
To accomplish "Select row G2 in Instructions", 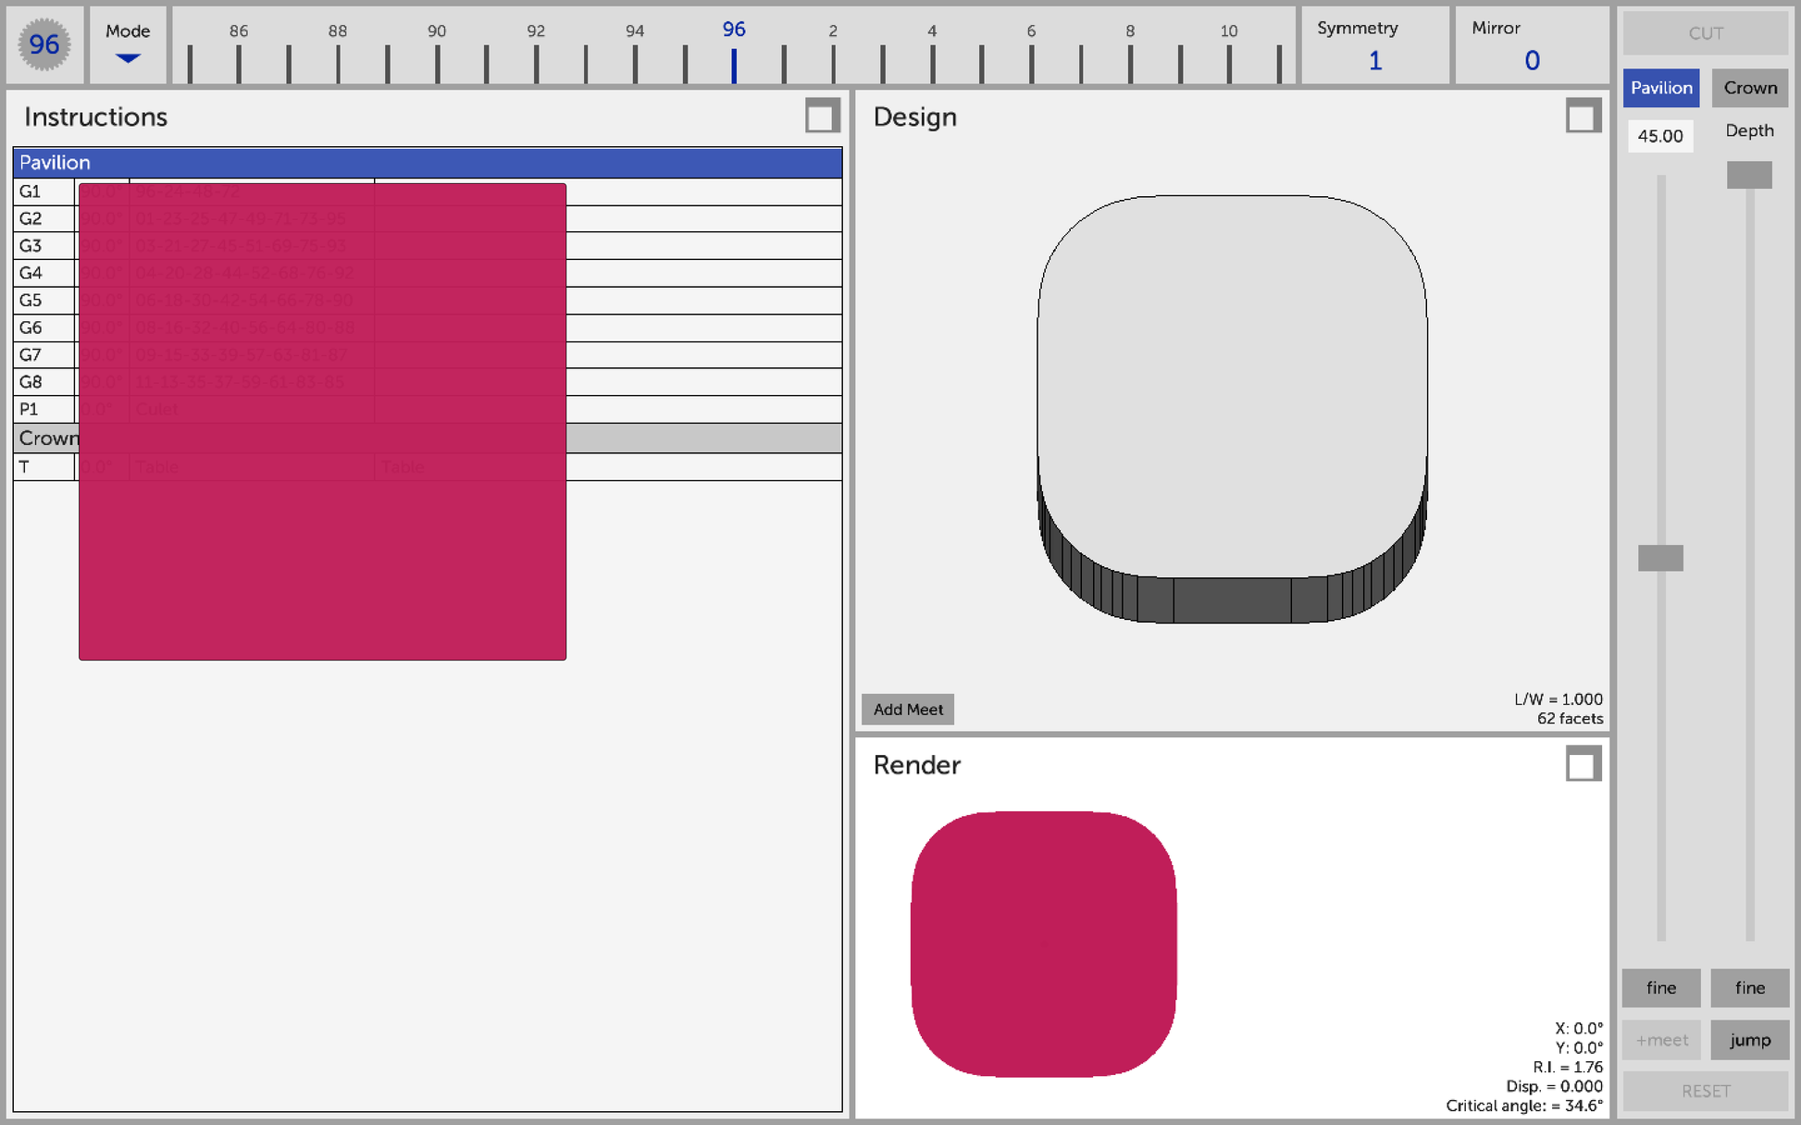I will tap(428, 219).
